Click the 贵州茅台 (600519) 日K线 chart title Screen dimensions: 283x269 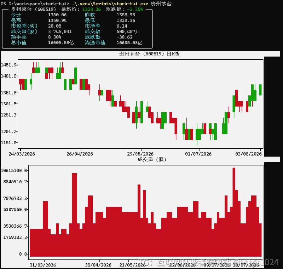(149, 54)
